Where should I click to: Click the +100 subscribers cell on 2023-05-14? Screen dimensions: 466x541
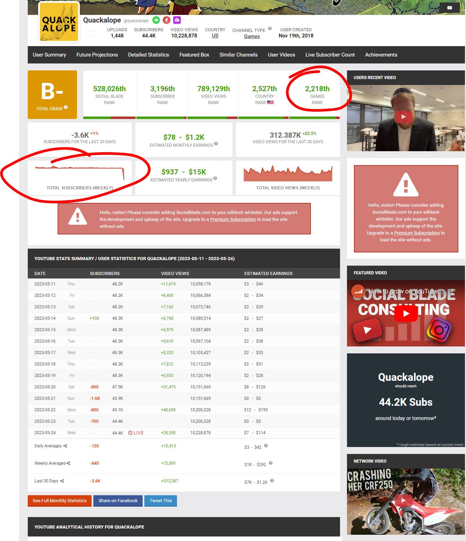tap(94, 318)
